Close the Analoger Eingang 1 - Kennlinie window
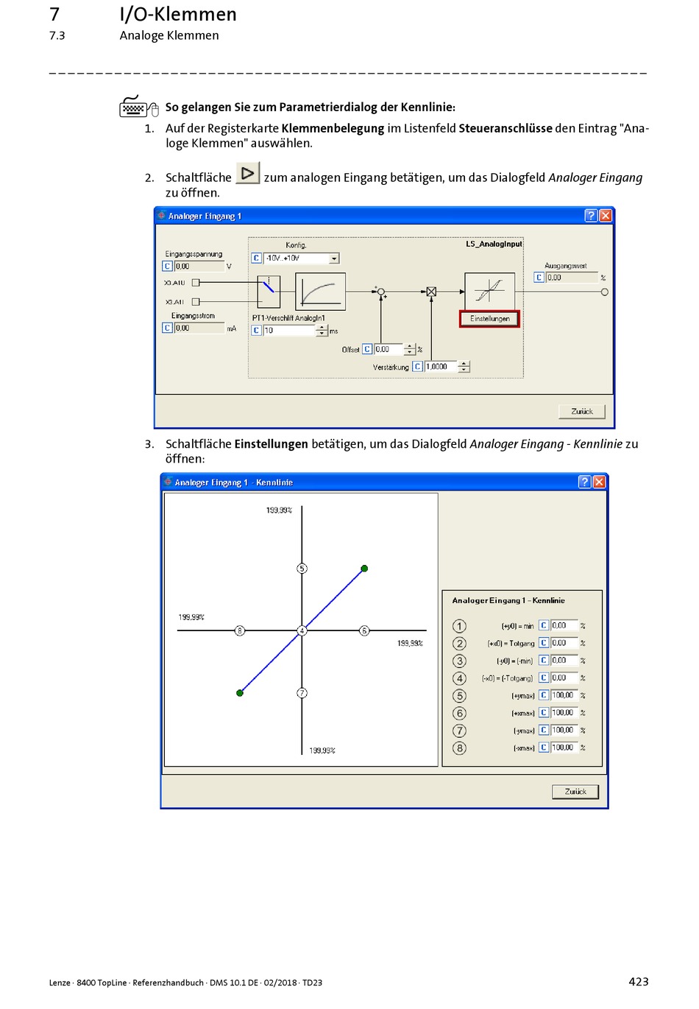699x1009 pixels. [600, 482]
